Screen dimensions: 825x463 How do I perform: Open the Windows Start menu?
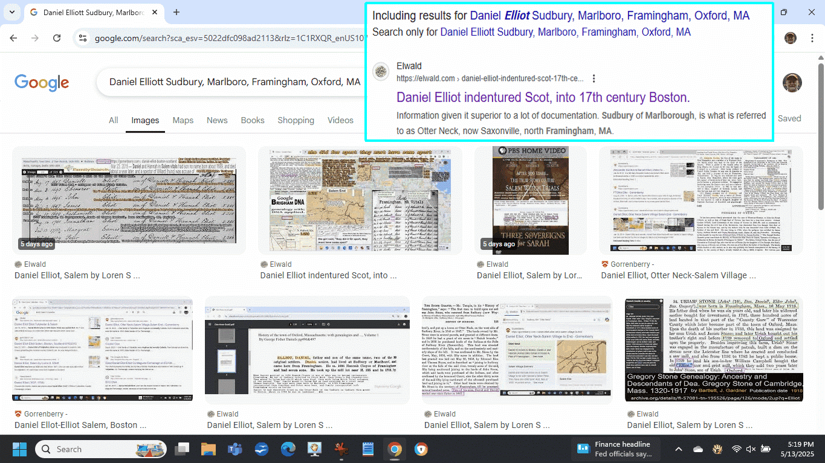(x=19, y=449)
